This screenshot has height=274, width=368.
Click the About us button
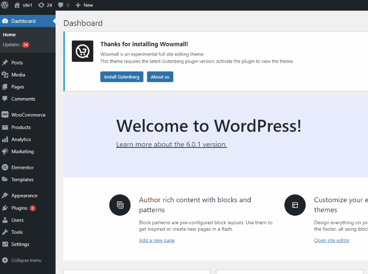click(160, 77)
